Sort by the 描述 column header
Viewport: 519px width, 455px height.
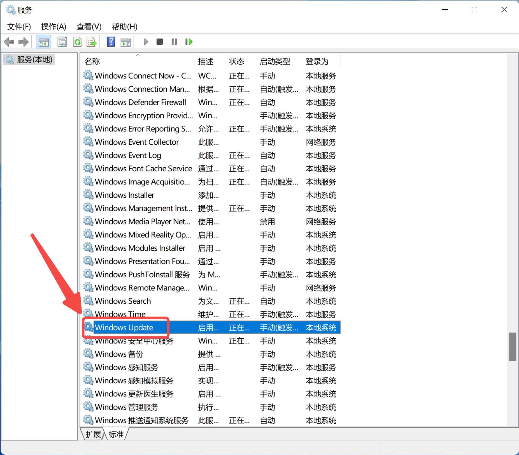coord(210,61)
